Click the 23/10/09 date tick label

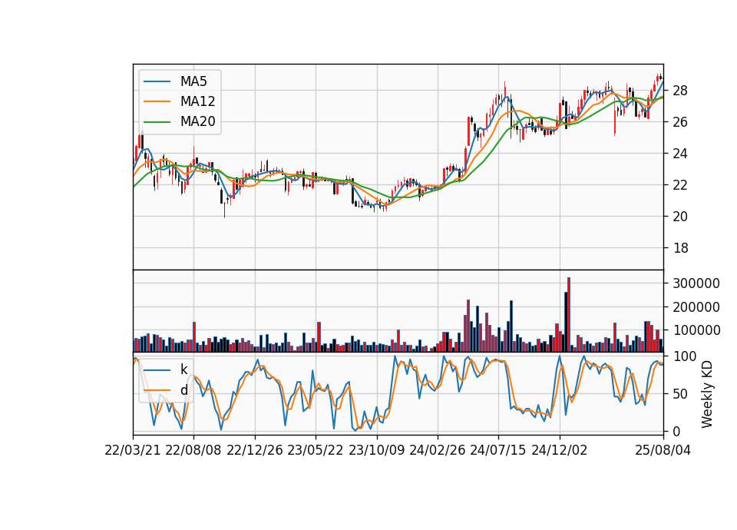click(376, 450)
